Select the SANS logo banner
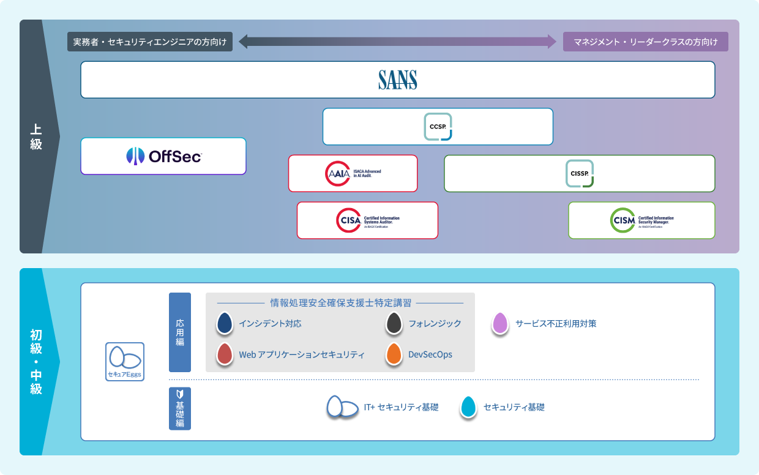The height and width of the screenshot is (475, 759). click(x=398, y=80)
